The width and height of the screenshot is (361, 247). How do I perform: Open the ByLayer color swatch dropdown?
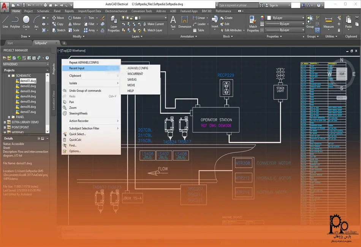303,18
